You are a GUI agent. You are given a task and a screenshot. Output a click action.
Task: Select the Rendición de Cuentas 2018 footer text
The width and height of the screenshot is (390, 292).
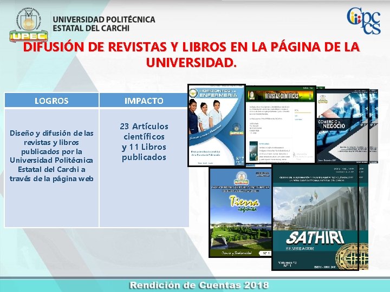pos(199,286)
